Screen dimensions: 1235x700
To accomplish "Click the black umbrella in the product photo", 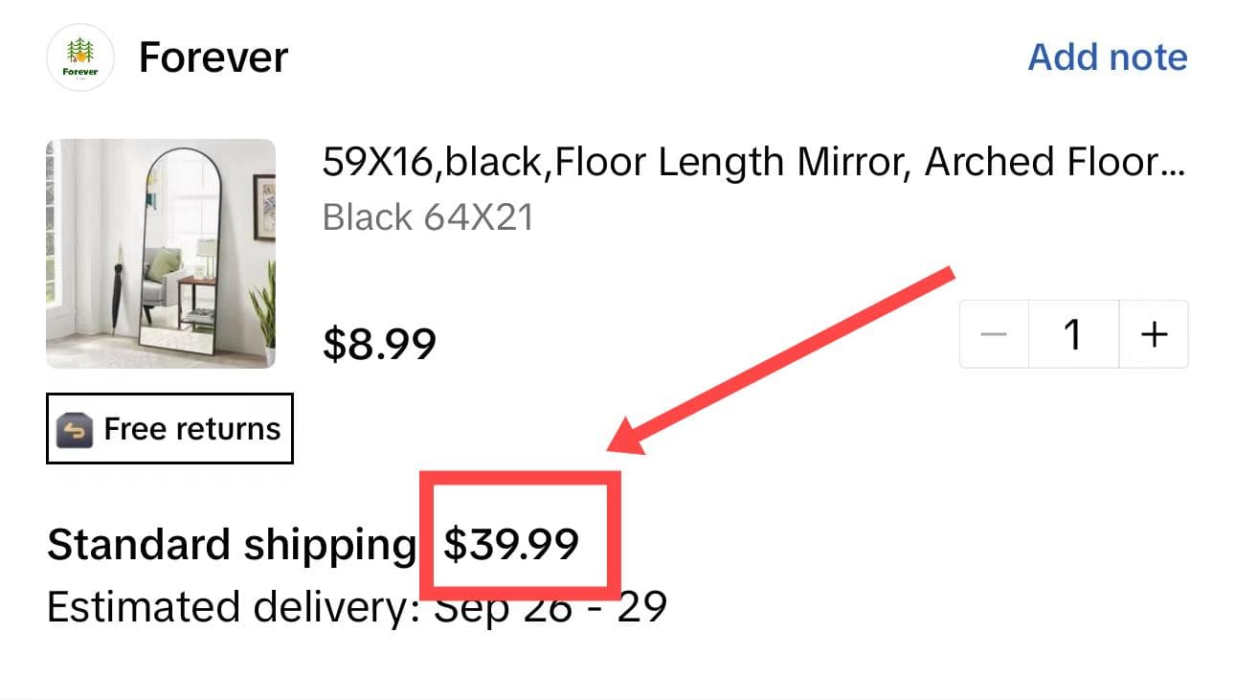I will (116, 297).
